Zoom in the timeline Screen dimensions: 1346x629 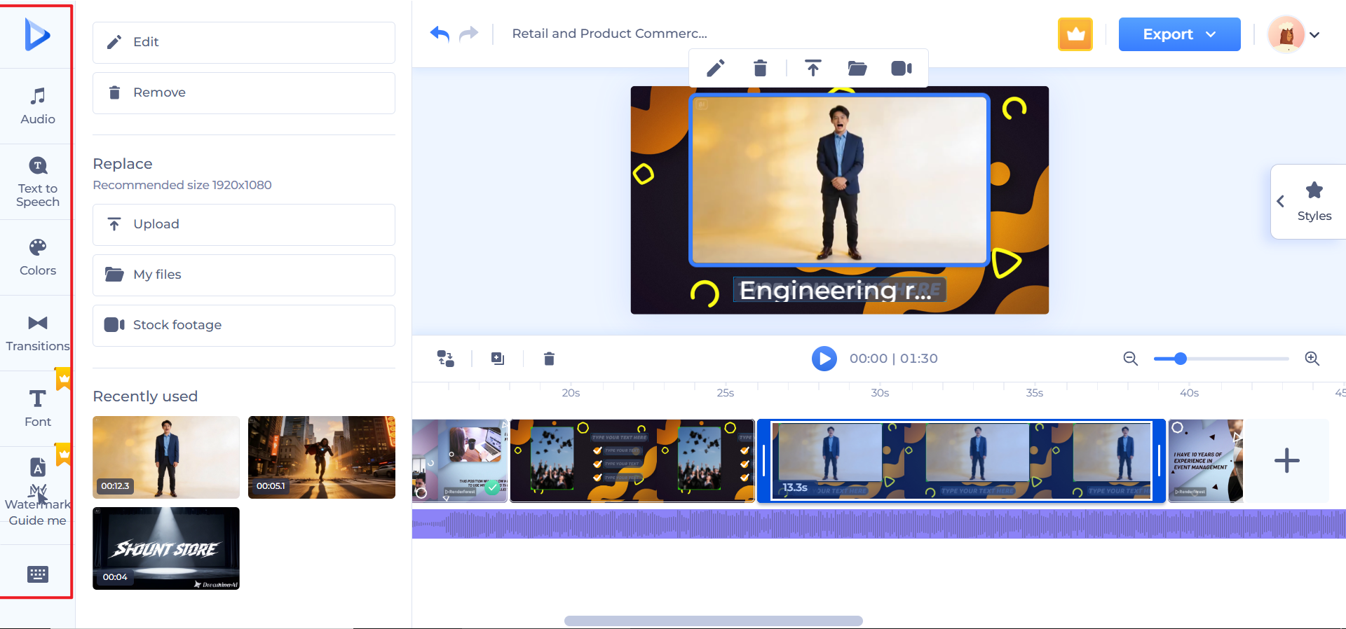click(x=1312, y=359)
